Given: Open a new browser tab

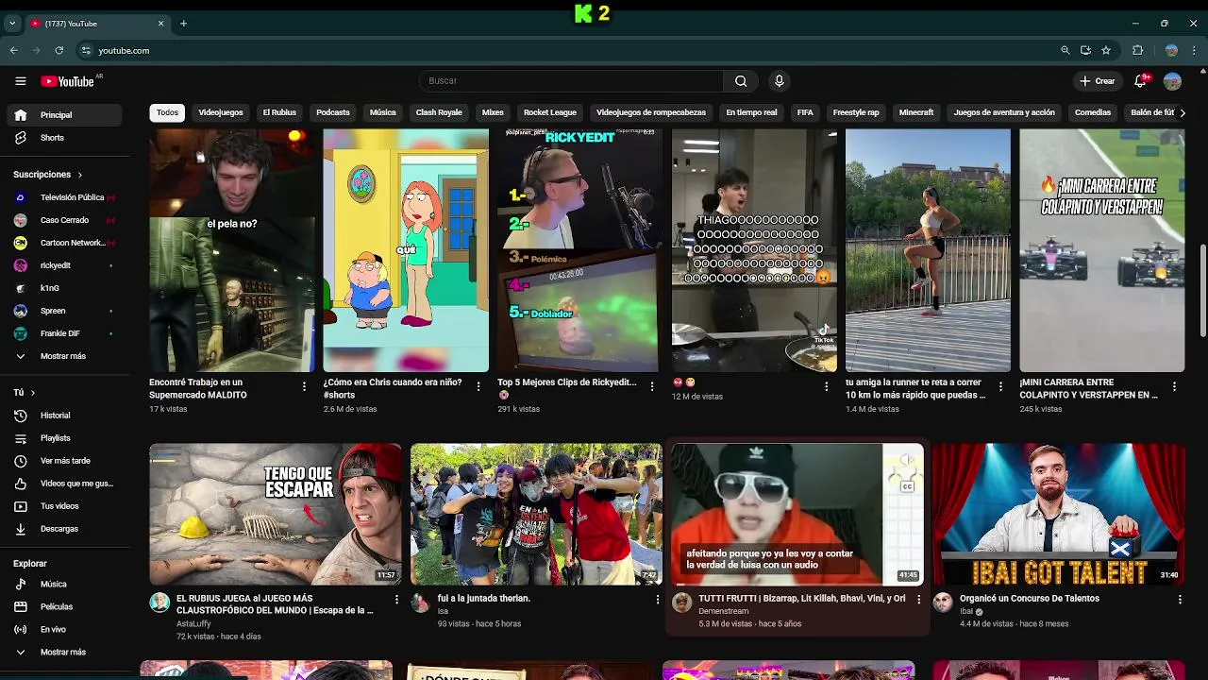Looking at the screenshot, I should [x=183, y=24].
